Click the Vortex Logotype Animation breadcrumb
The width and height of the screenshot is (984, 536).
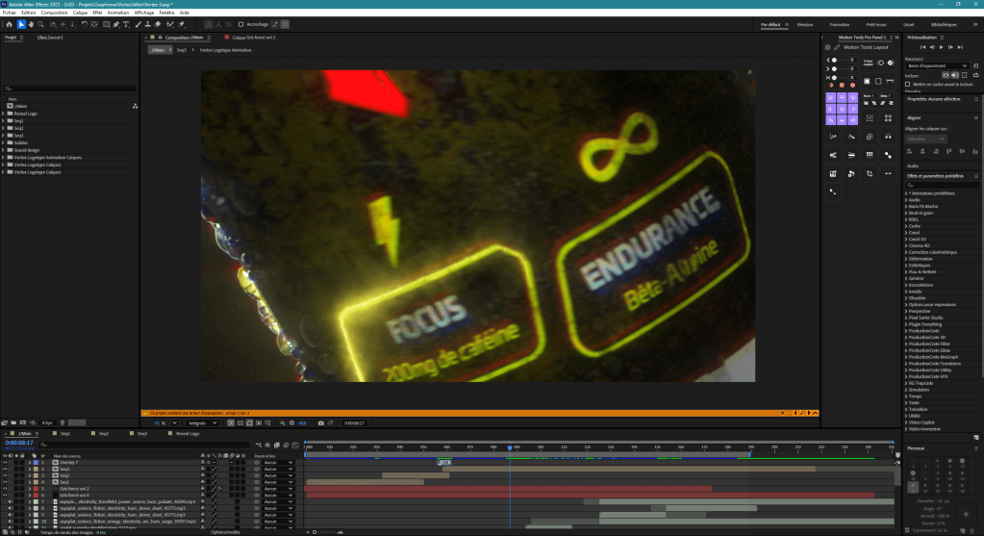click(x=224, y=49)
